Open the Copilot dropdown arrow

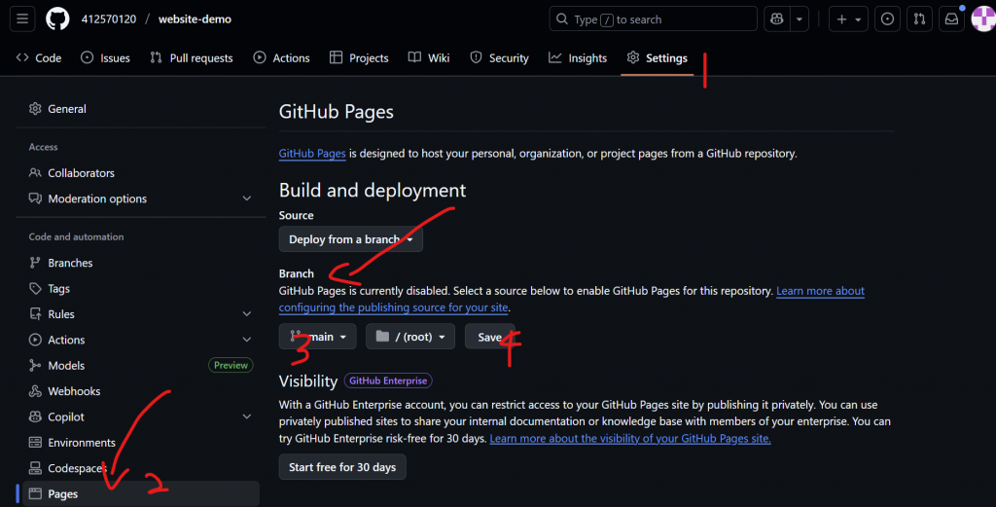pos(800,19)
